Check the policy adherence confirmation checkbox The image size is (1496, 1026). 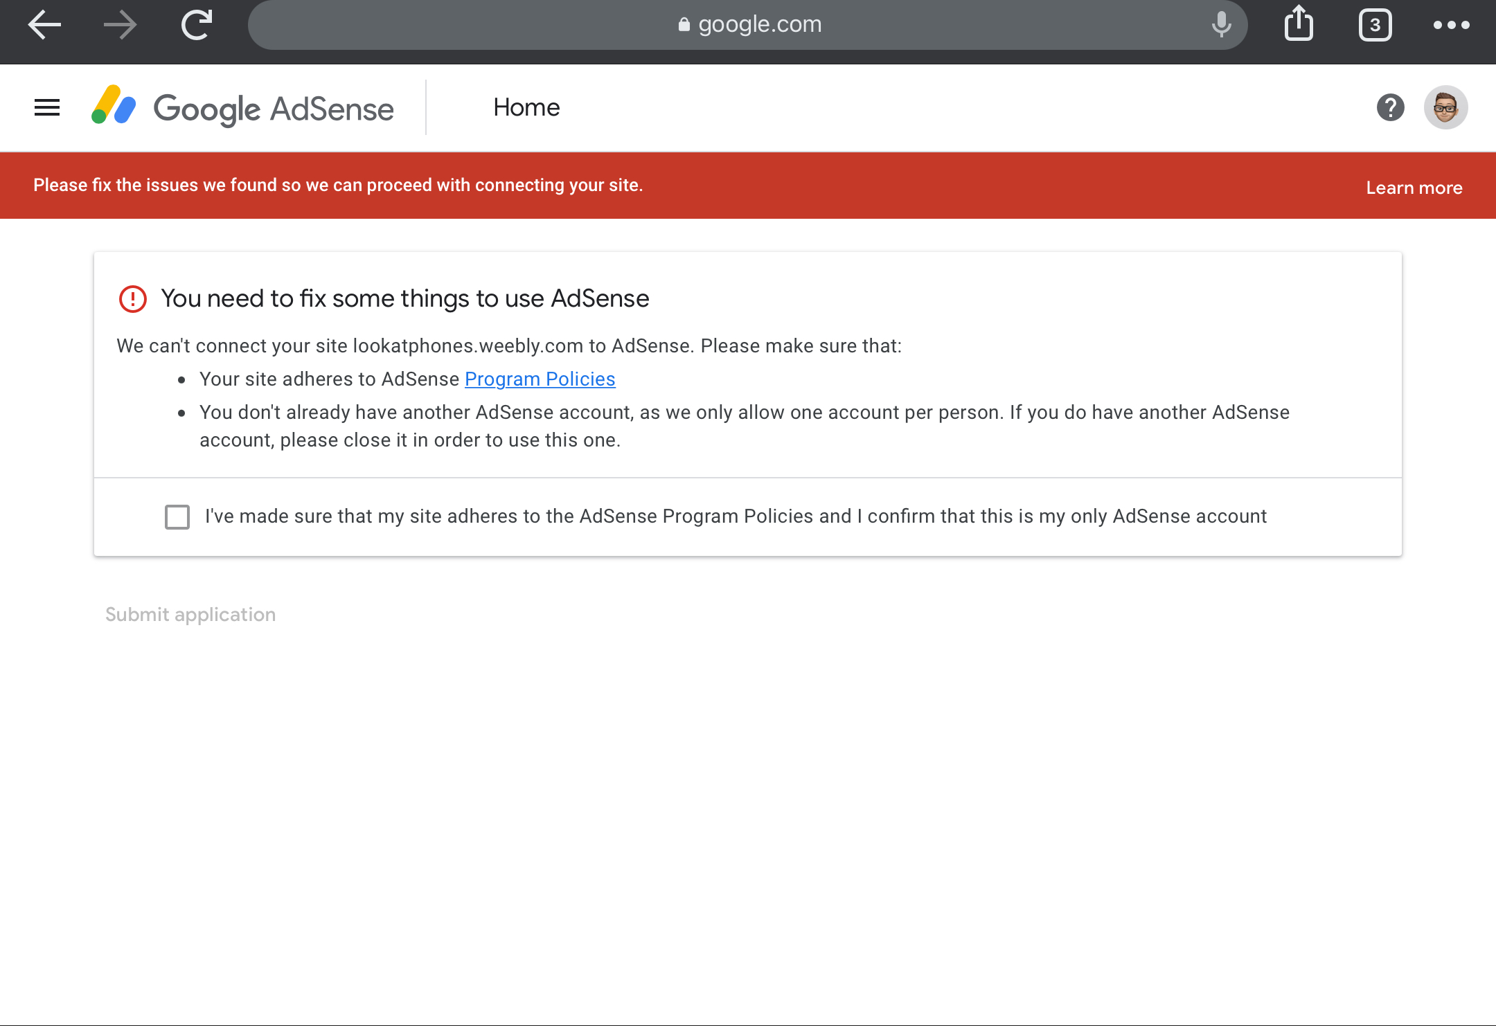(x=177, y=516)
